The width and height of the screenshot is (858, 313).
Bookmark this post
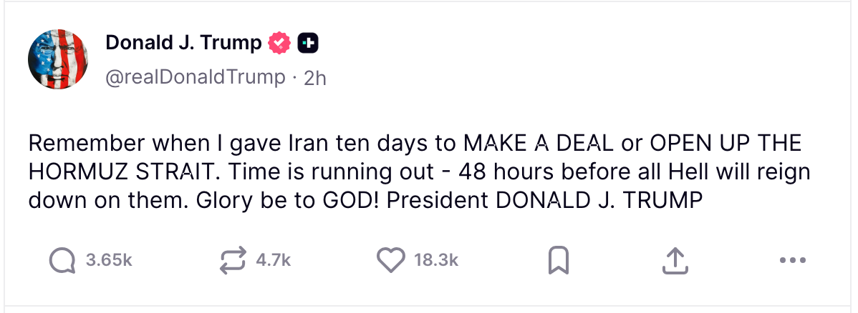558,261
